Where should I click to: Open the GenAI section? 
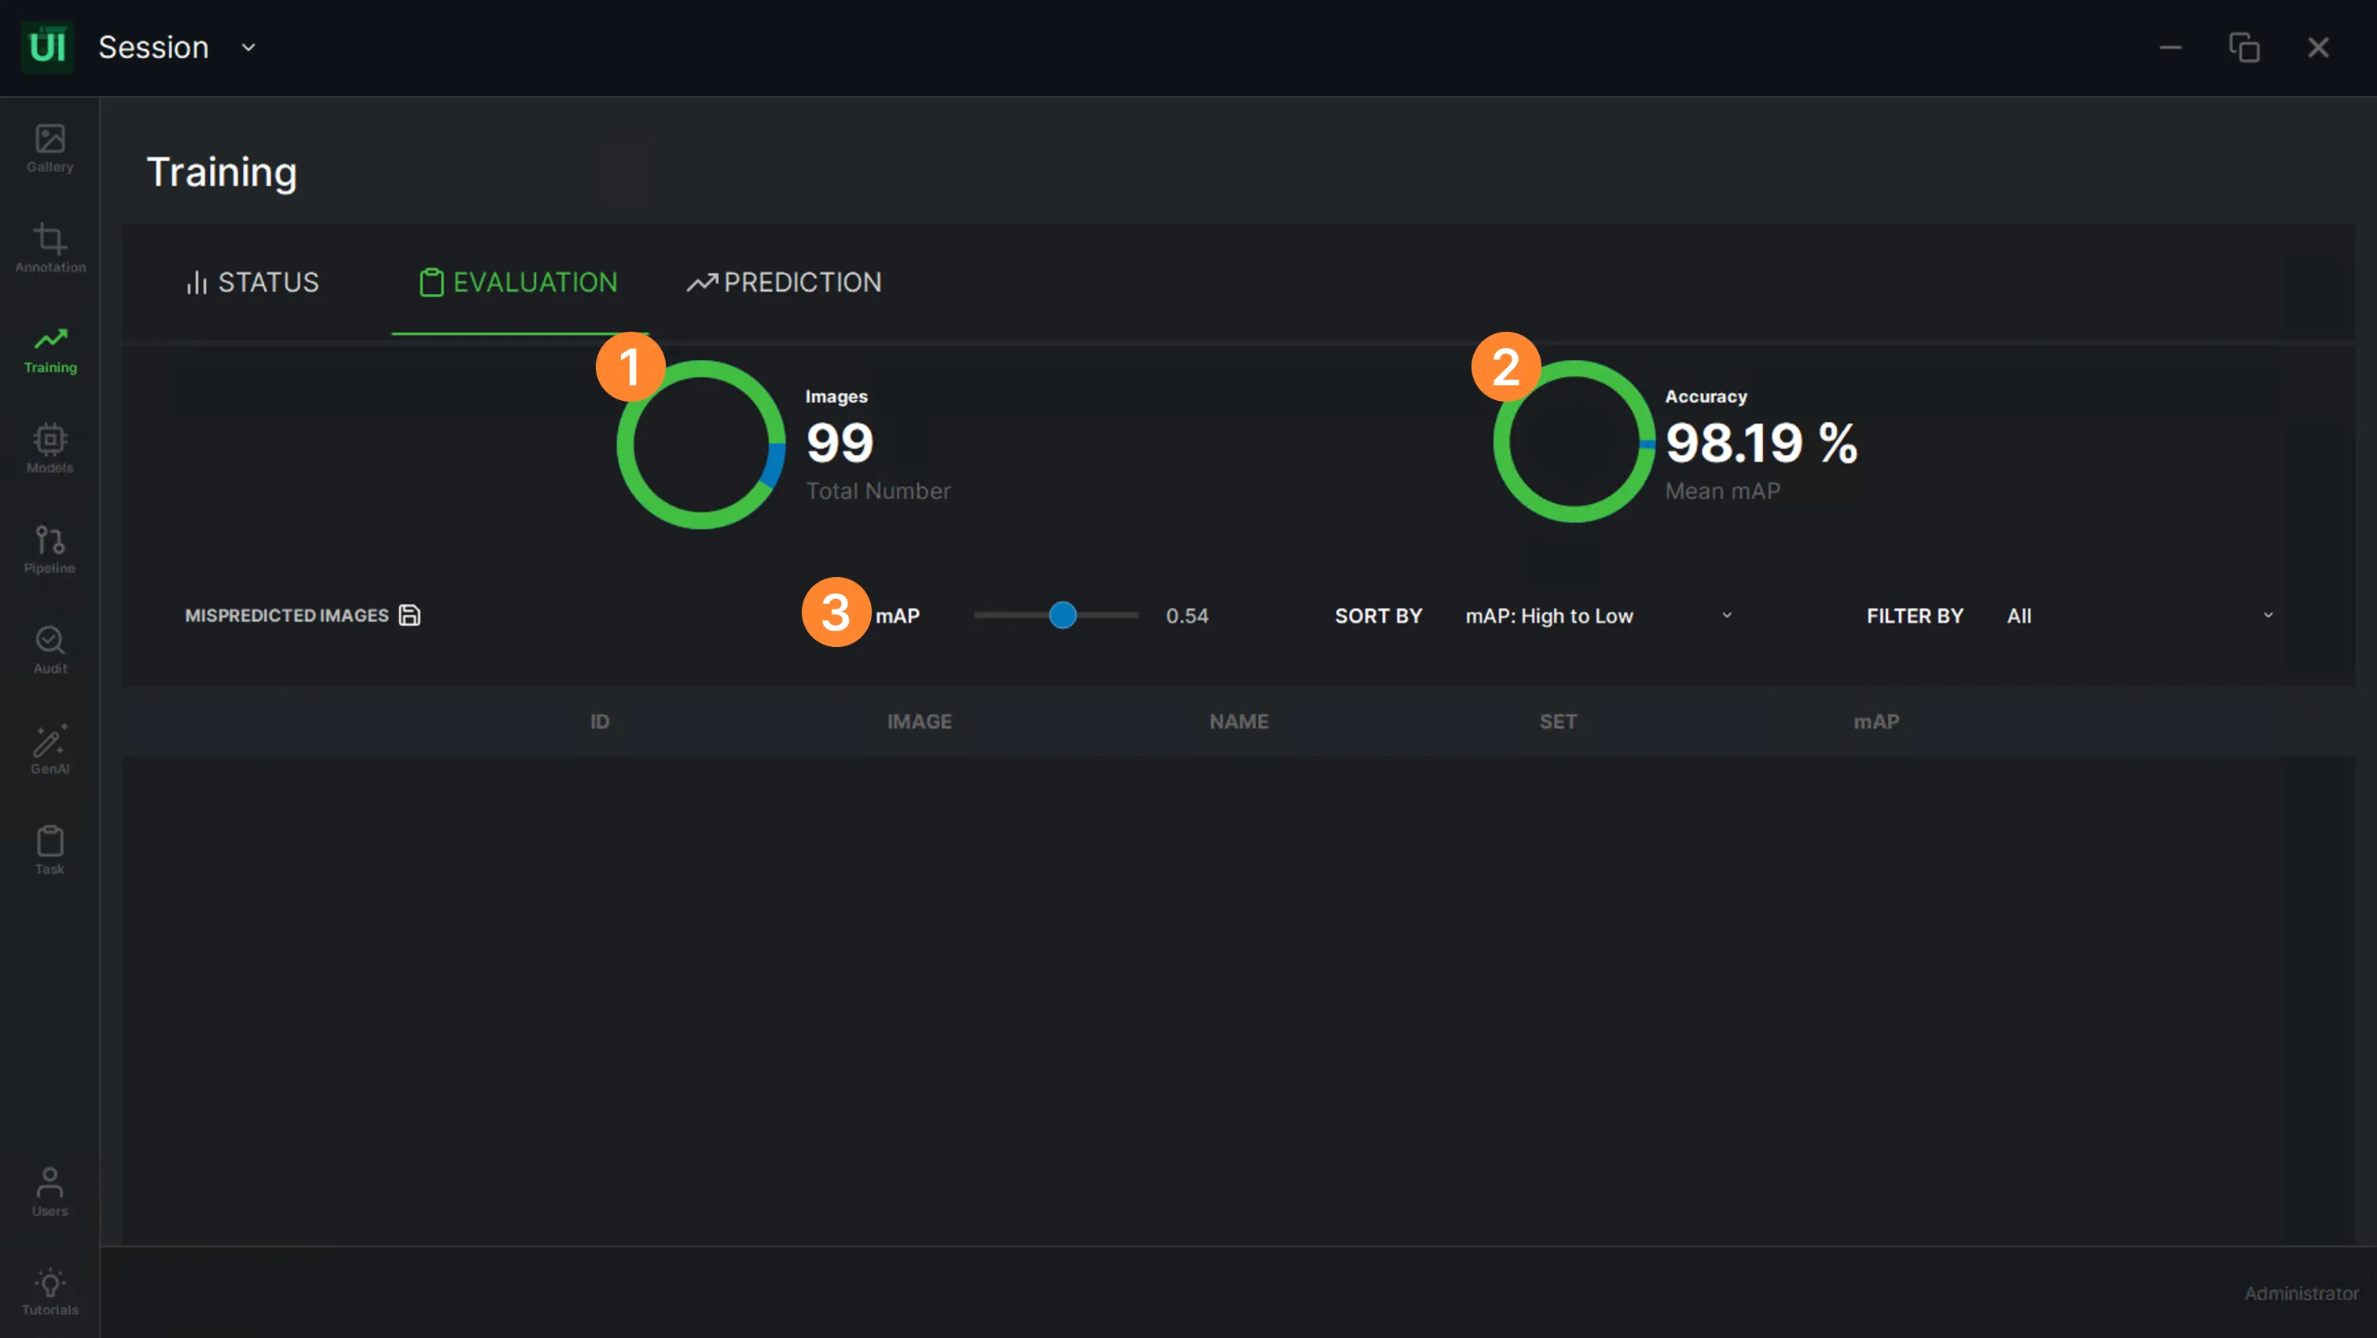[x=50, y=750]
